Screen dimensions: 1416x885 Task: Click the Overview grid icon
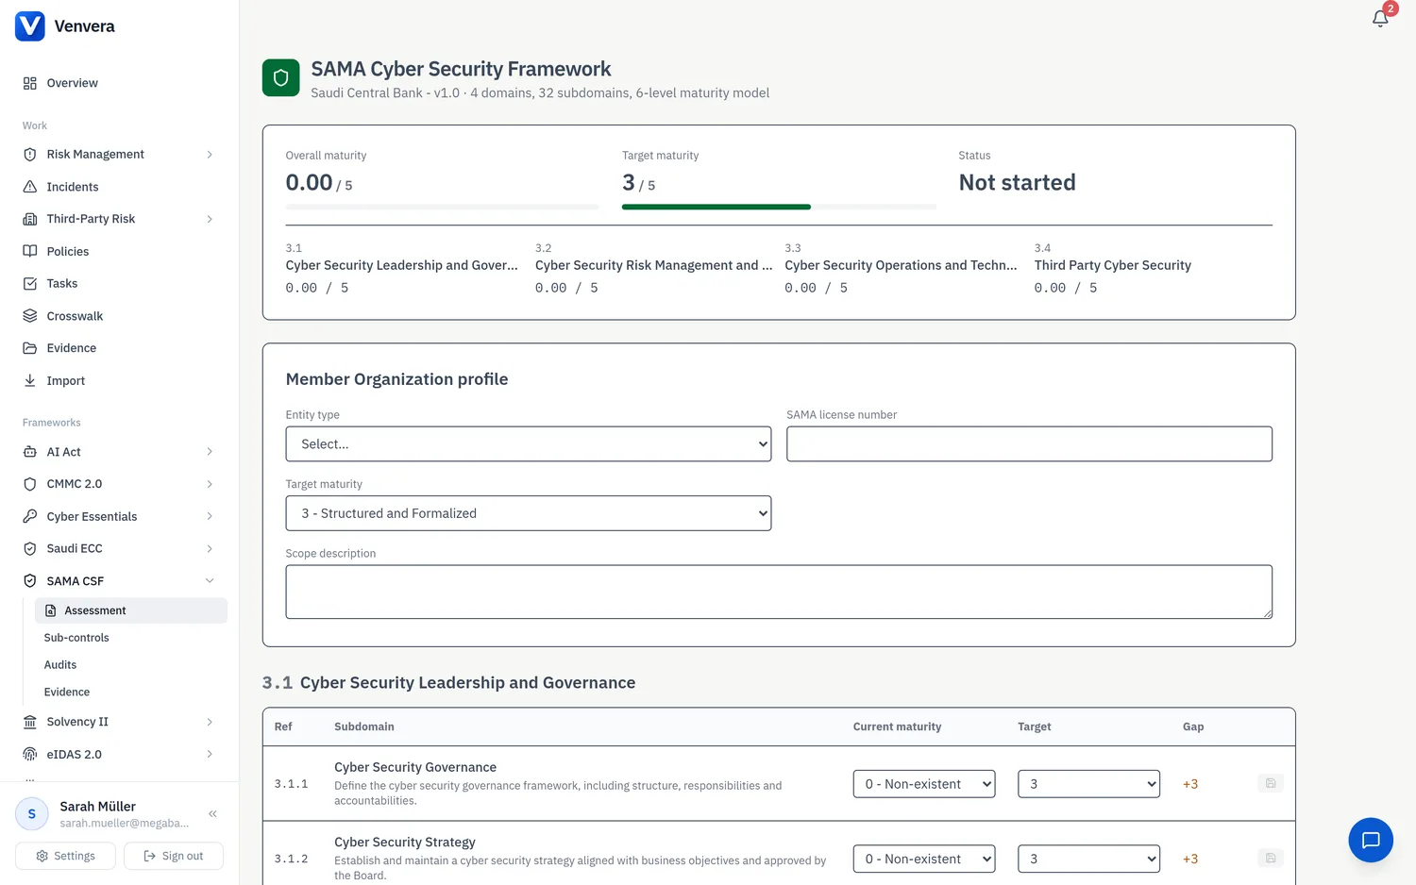pyautogui.click(x=30, y=83)
